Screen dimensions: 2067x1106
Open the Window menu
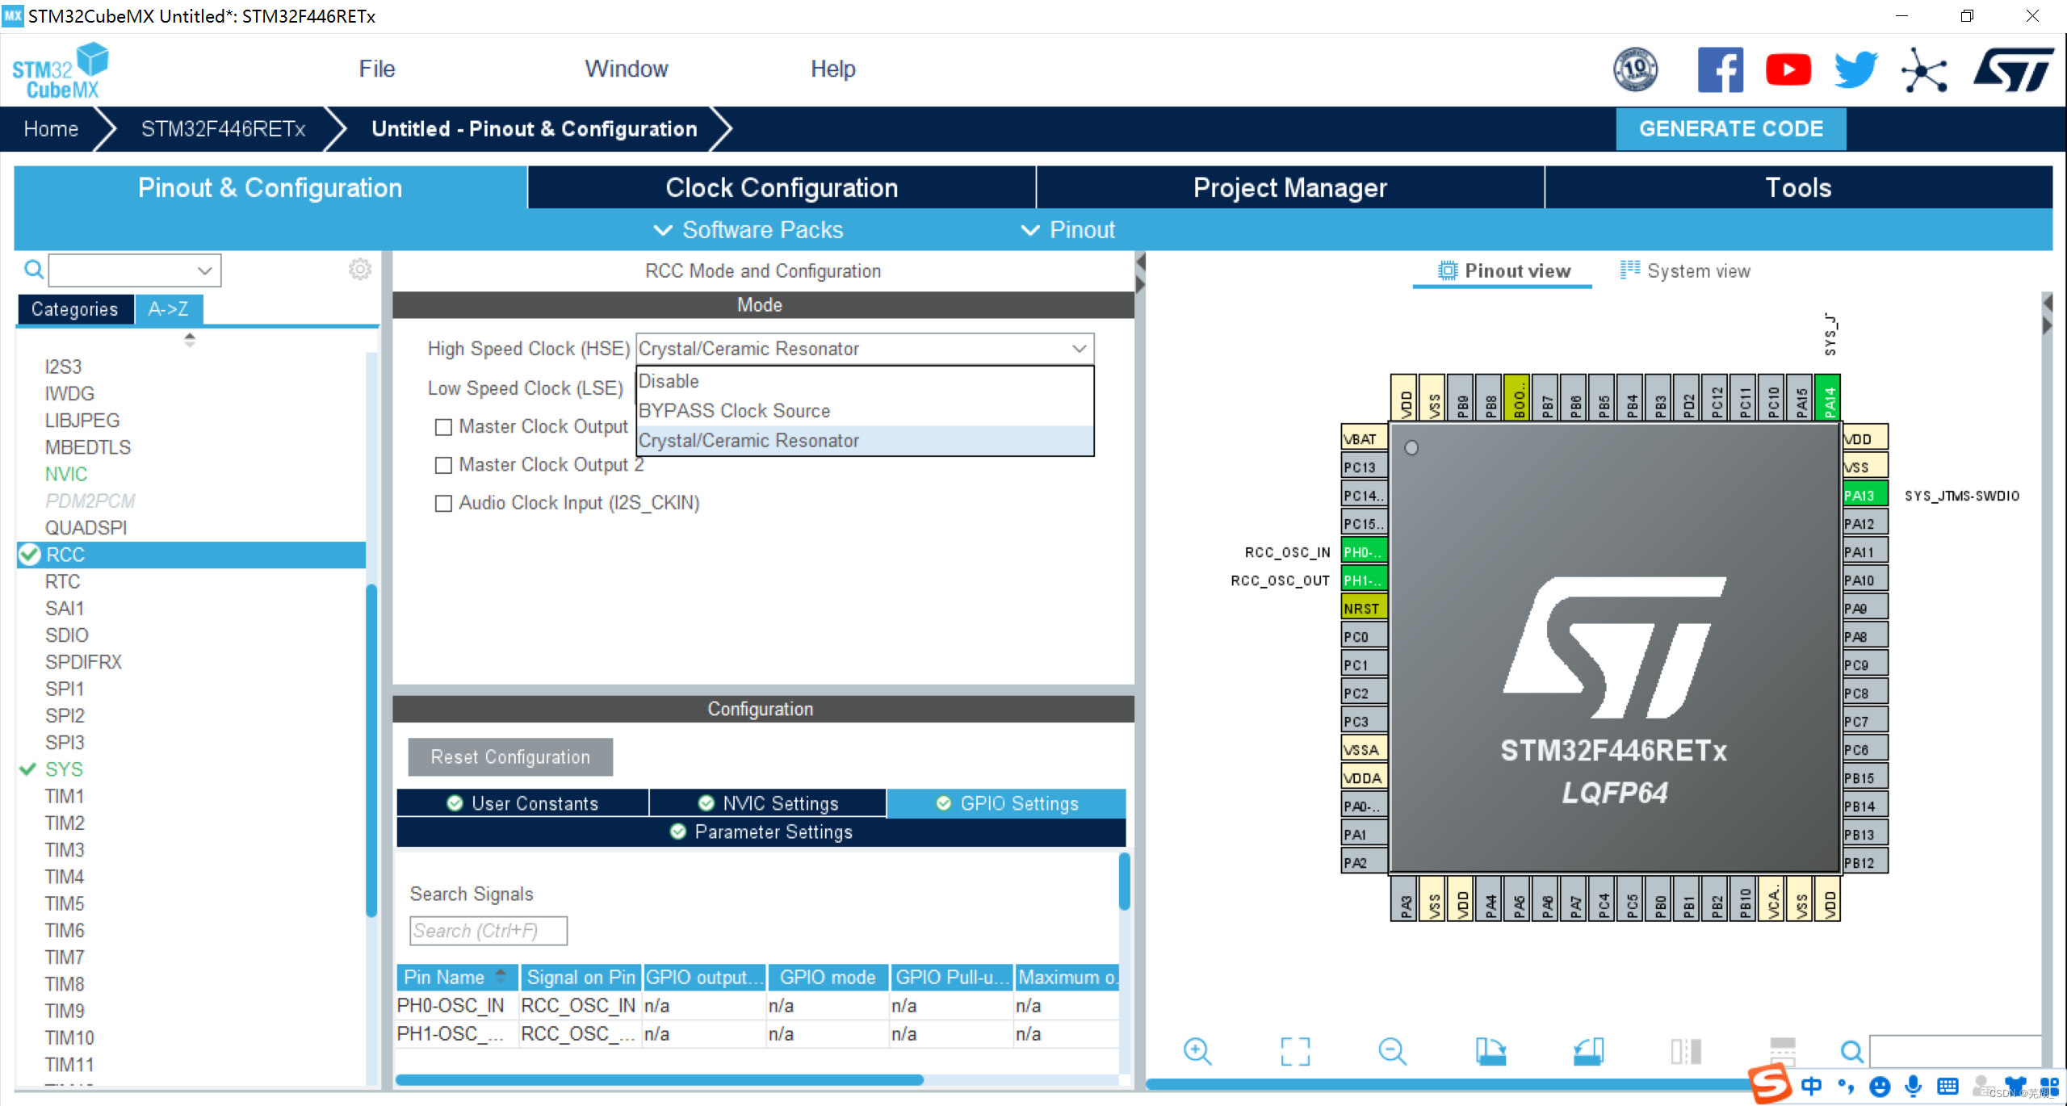coord(627,69)
